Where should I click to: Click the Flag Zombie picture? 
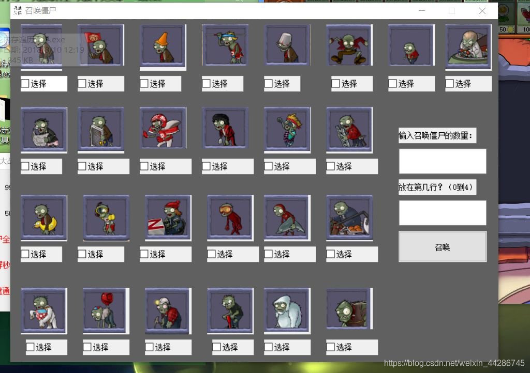(x=101, y=44)
